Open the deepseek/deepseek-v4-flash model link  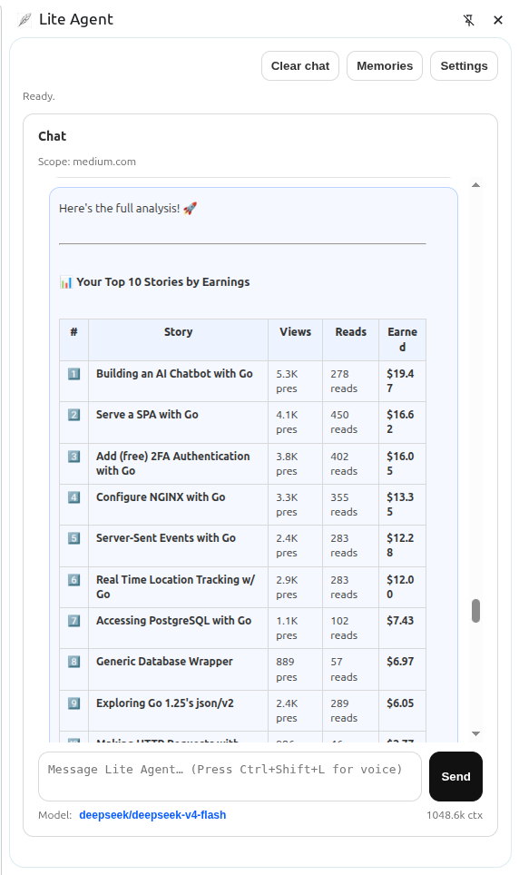click(152, 815)
